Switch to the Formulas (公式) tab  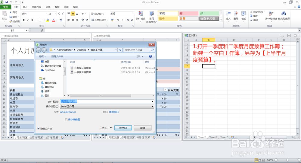coord(48,7)
